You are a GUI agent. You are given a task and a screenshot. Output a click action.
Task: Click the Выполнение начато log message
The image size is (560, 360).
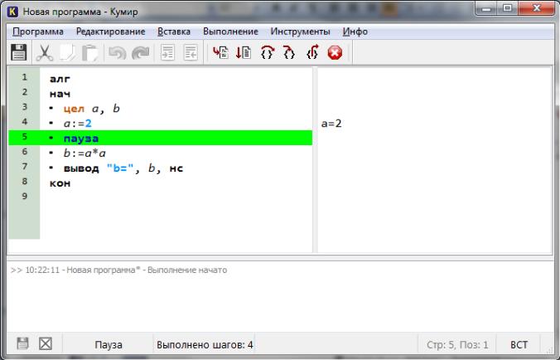pos(187,270)
